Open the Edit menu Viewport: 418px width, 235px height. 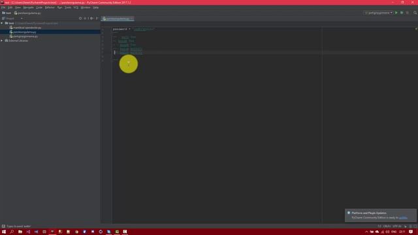10,7
